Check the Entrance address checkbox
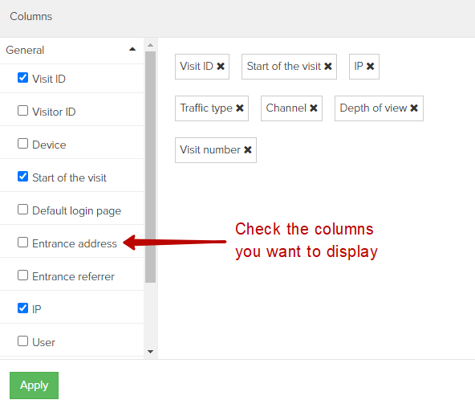 [x=22, y=243]
